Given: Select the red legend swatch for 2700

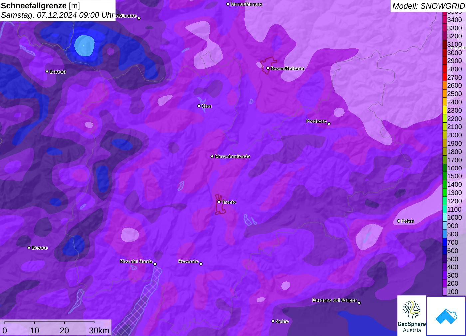Looking at the screenshot, I should pyautogui.click(x=445, y=77).
